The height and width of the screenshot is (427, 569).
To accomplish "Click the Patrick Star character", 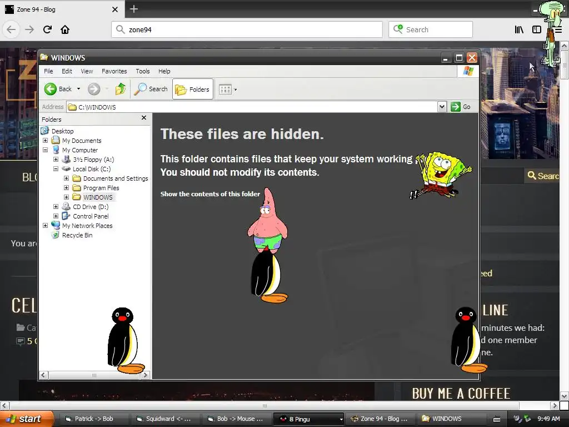I will [x=268, y=220].
